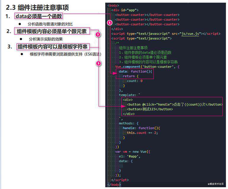Click the list item "data必须是一个函数"
Image resolution: width=228 pixels, height=189 pixels.
[38, 16]
